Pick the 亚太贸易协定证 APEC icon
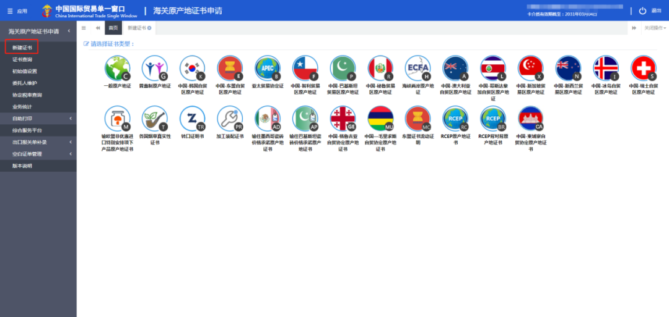This screenshot has height=317, width=669. click(x=268, y=68)
